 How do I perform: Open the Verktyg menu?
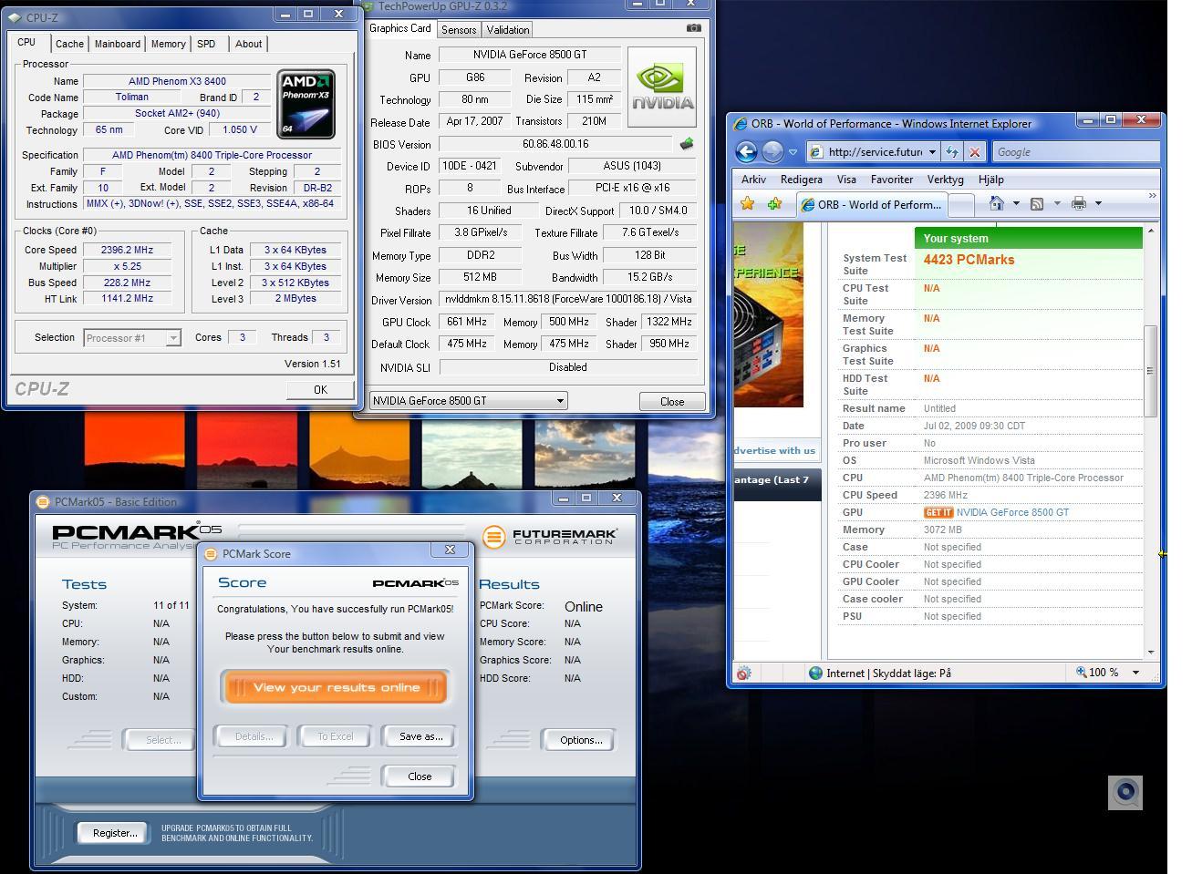[946, 180]
